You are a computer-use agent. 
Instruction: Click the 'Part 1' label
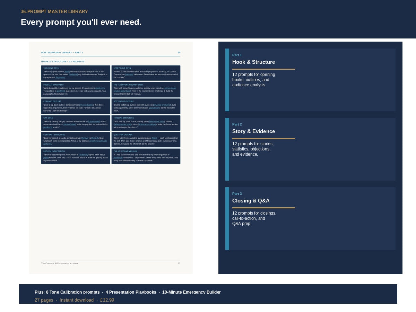[x=237, y=55]
